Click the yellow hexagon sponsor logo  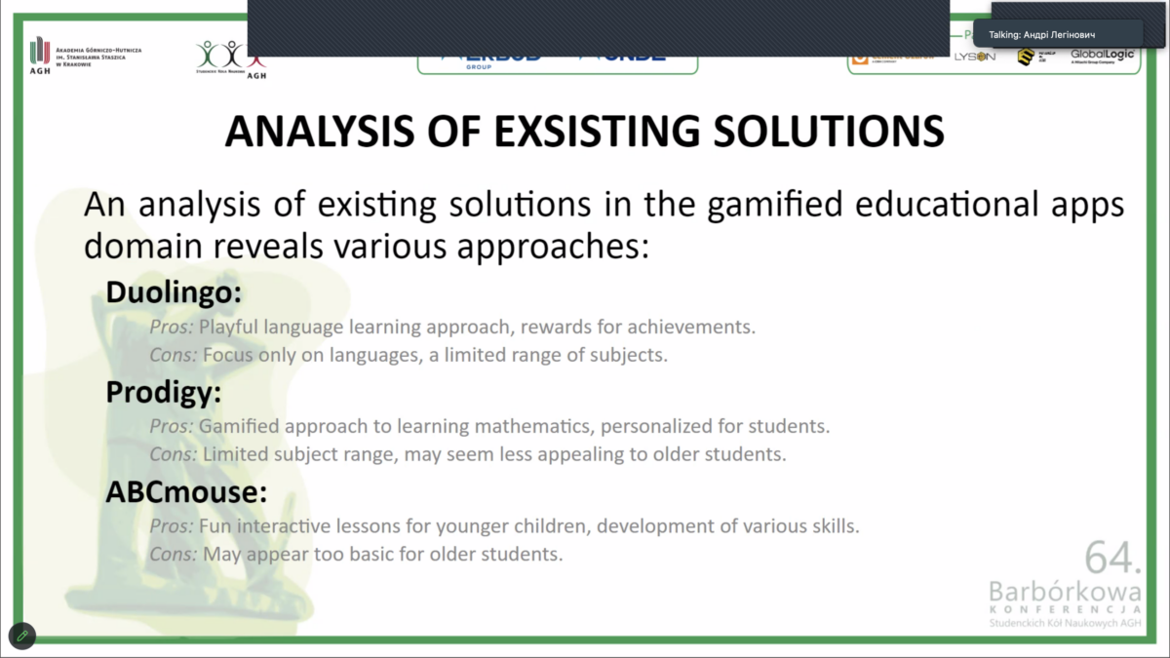click(1026, 58)
